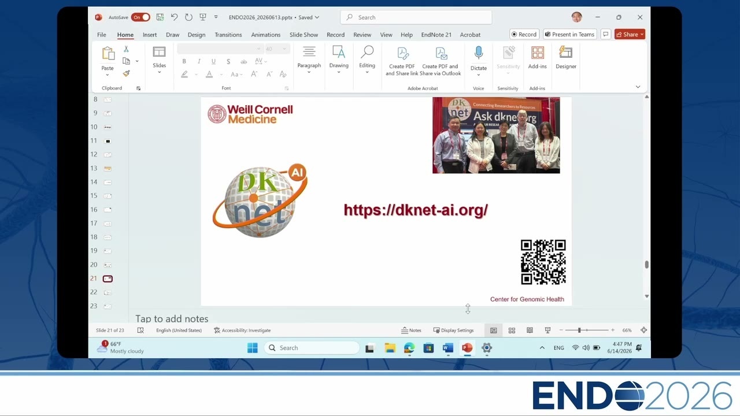Image resolution: width=740 pixels, height=416 pixels.
Task: Open the EndNote 21 tab
Action: 436,35
